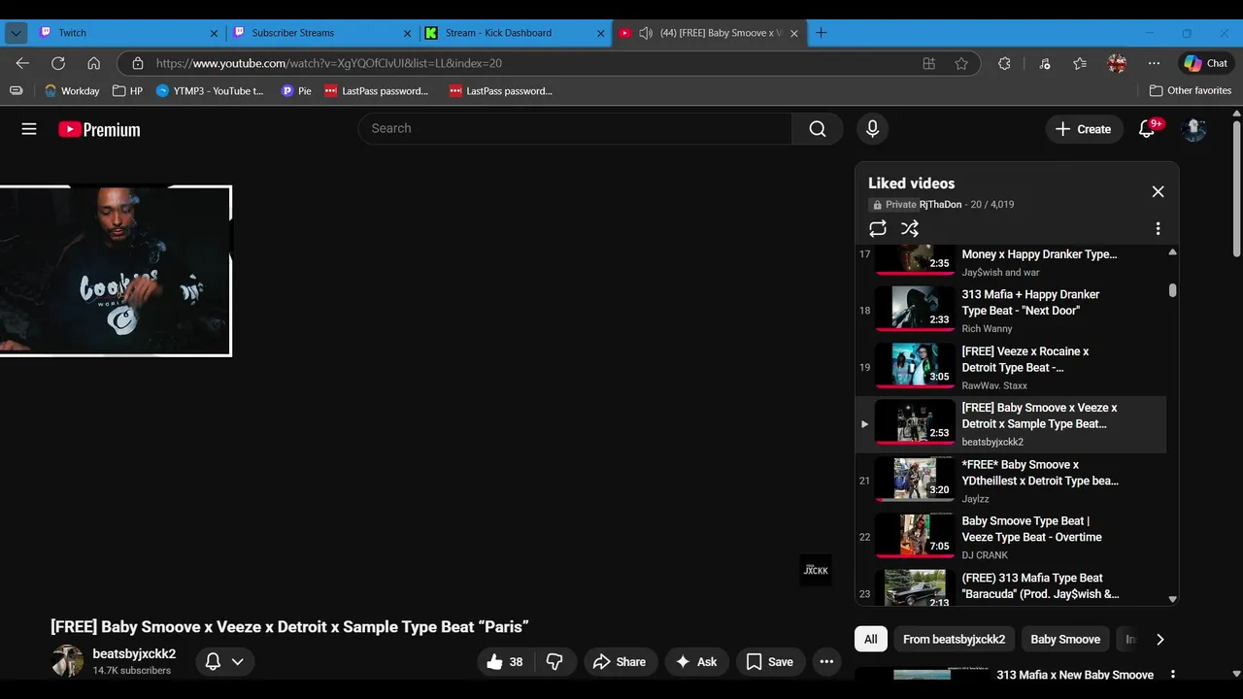Click RjThaDon playlist owner link
Screen dimensions: 1243x699
click(x=940, y=205)
